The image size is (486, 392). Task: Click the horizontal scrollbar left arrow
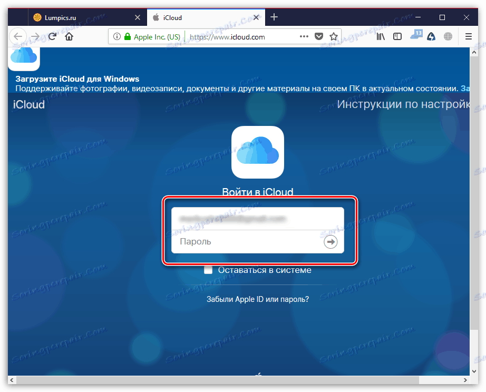point(12,380)
